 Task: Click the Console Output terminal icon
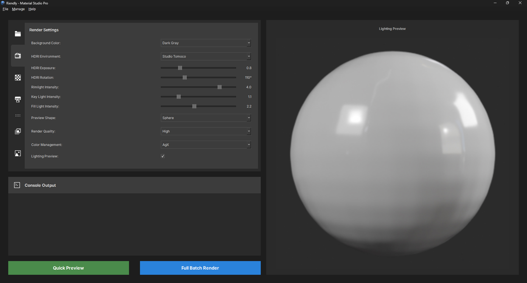(17, 185)
